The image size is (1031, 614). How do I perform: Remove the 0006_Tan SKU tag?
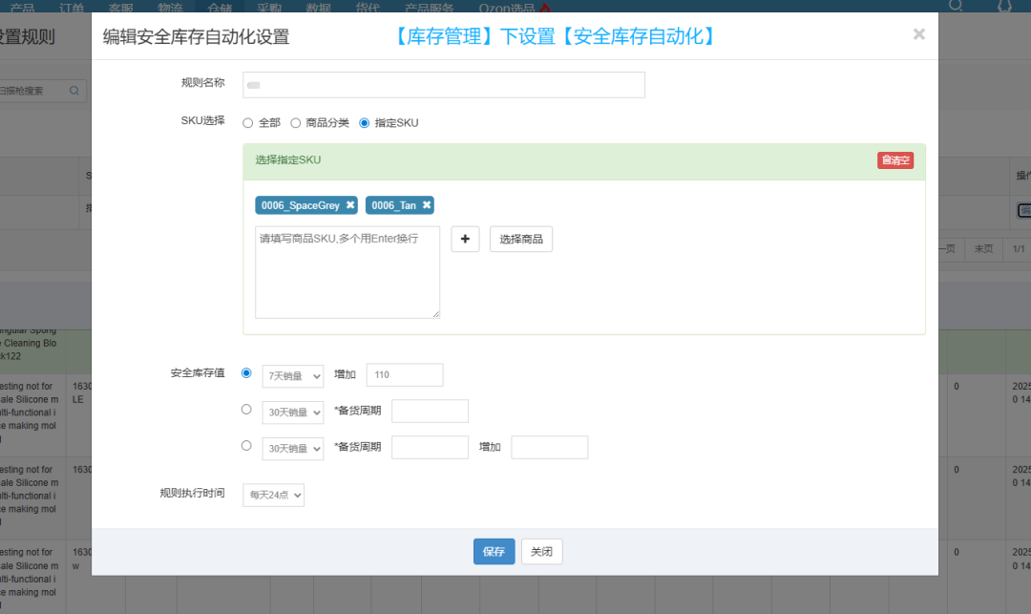tap(428, 204)
